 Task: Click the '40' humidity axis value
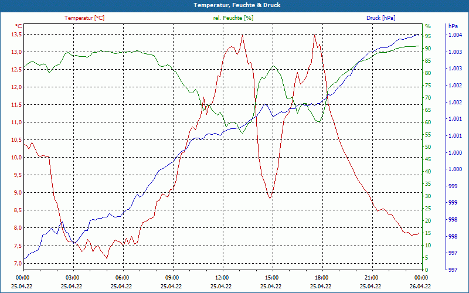pyautogui.click(x=428, y=172)
